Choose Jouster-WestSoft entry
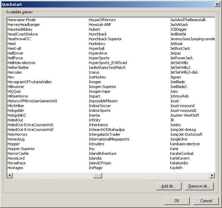The width and height of the screenshot is (222, 208). coord(184,115)
